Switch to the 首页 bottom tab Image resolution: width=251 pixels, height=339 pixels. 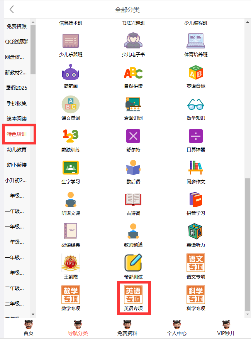(x=28, y=328)
